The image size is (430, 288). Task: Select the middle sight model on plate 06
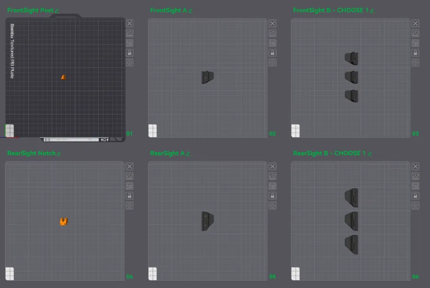352,221
